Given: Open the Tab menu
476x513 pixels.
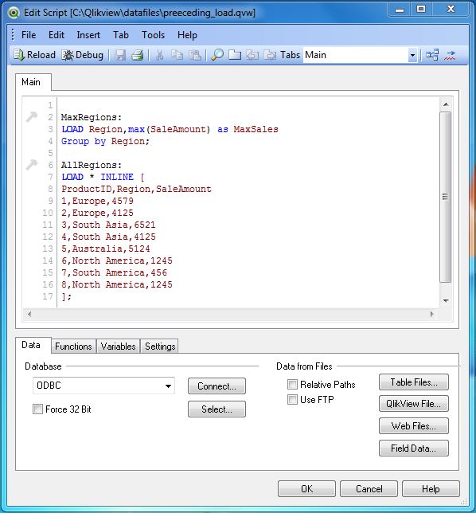Looking at the screenshot, I should pos(121,35).
